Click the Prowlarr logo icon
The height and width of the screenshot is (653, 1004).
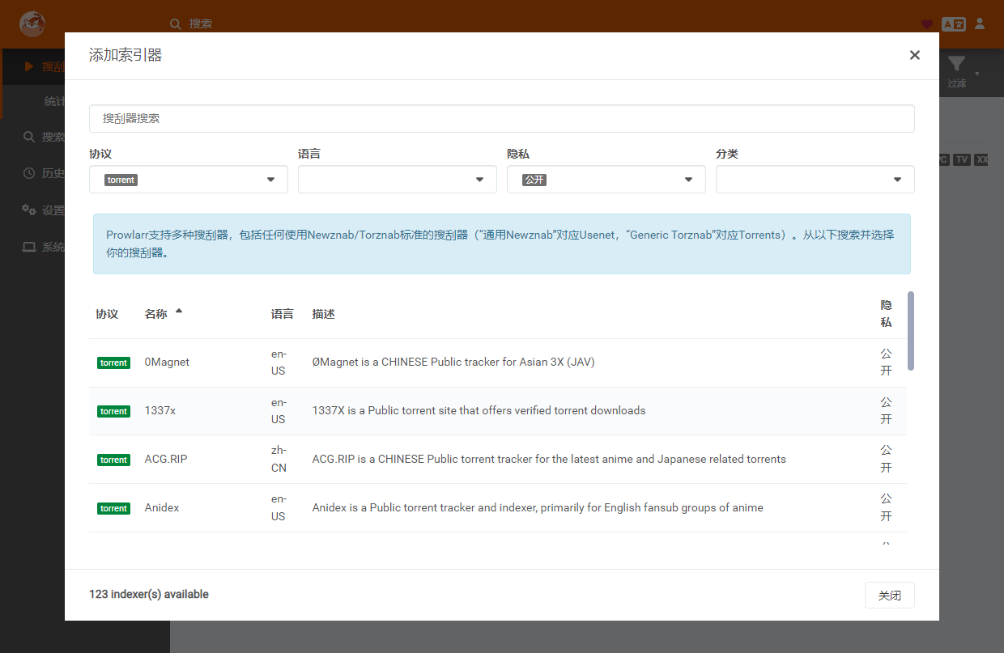click(x=32, y=23)
